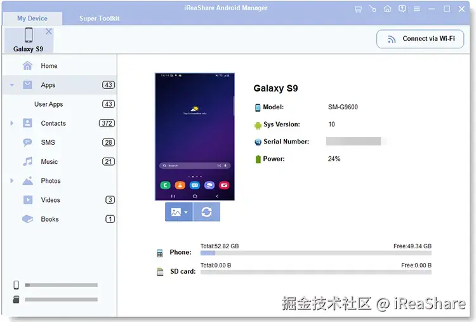Click the sidebar phone storage icon

16,285
